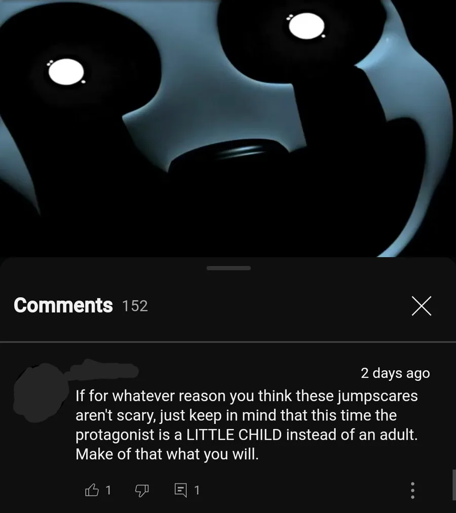Click the 152 comment count

[x=135, y=306]
